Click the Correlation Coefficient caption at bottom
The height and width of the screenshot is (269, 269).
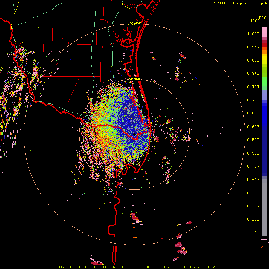pyautogui.click(x=136, y=267)
